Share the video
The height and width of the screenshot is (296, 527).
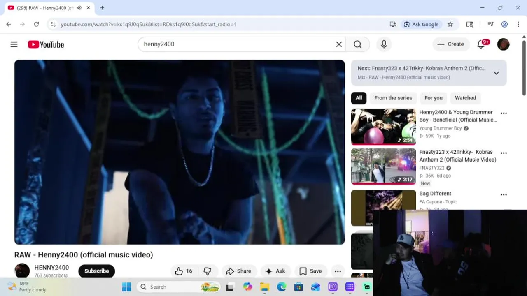239,271
